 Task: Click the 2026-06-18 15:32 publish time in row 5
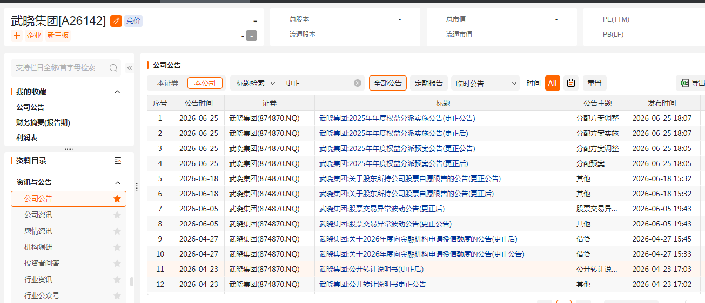point(662,178)
